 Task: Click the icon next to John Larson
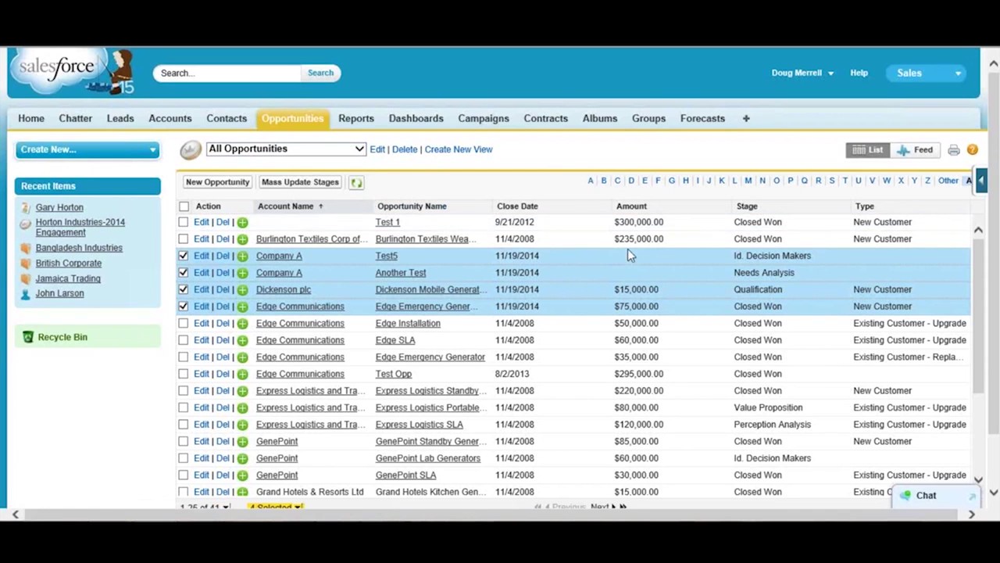pyautogui.click(x=27, y=293)
